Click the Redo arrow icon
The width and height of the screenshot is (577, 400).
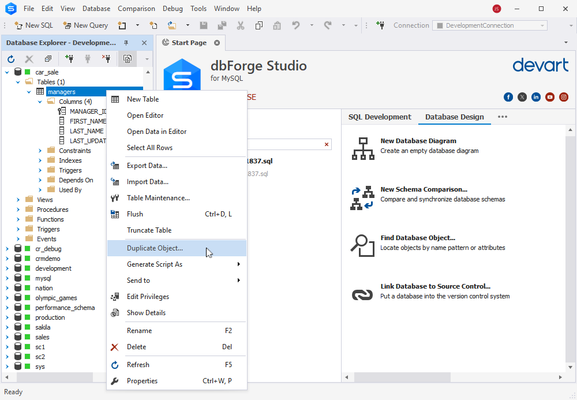point(328,25)
